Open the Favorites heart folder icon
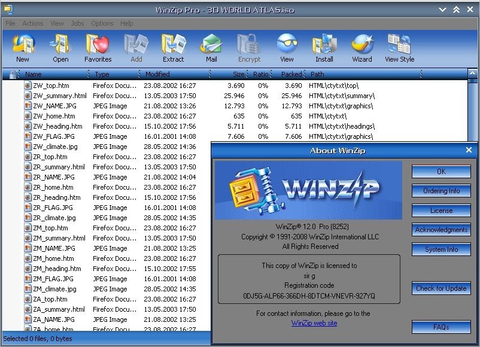 98,44
